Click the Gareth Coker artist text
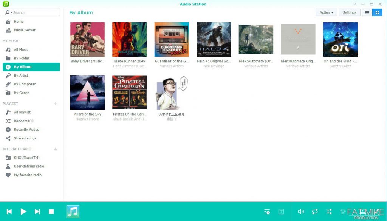The image size is (387, 221). (x=340, y=66)
